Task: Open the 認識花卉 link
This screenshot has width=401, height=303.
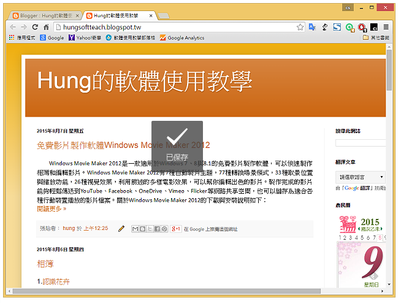Action: pos(56,282)
